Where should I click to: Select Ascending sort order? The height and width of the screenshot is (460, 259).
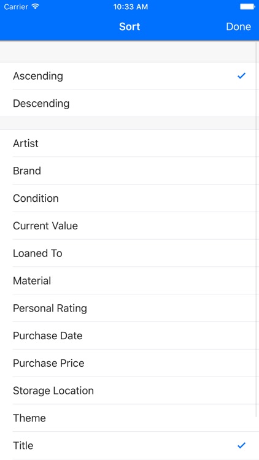click(129, 76)
